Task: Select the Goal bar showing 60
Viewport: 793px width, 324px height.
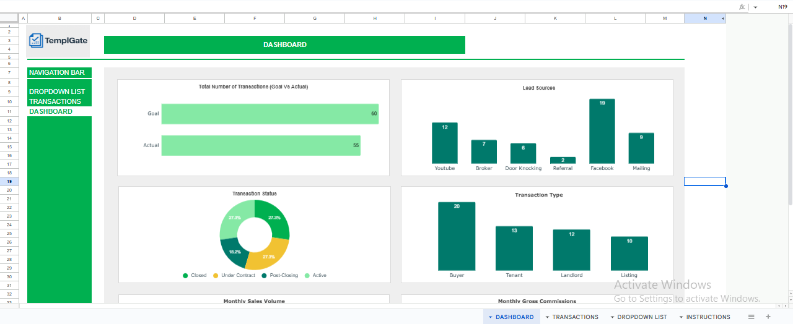Action: coord(270,114)
